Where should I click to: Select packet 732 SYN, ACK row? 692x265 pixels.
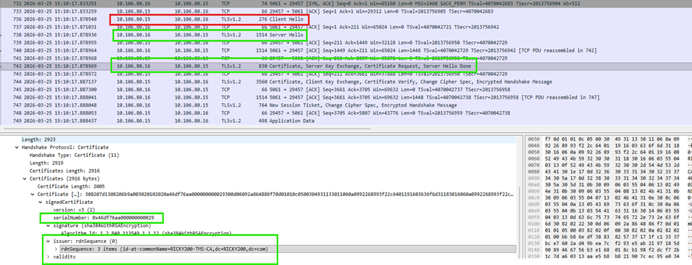[346, 3]
